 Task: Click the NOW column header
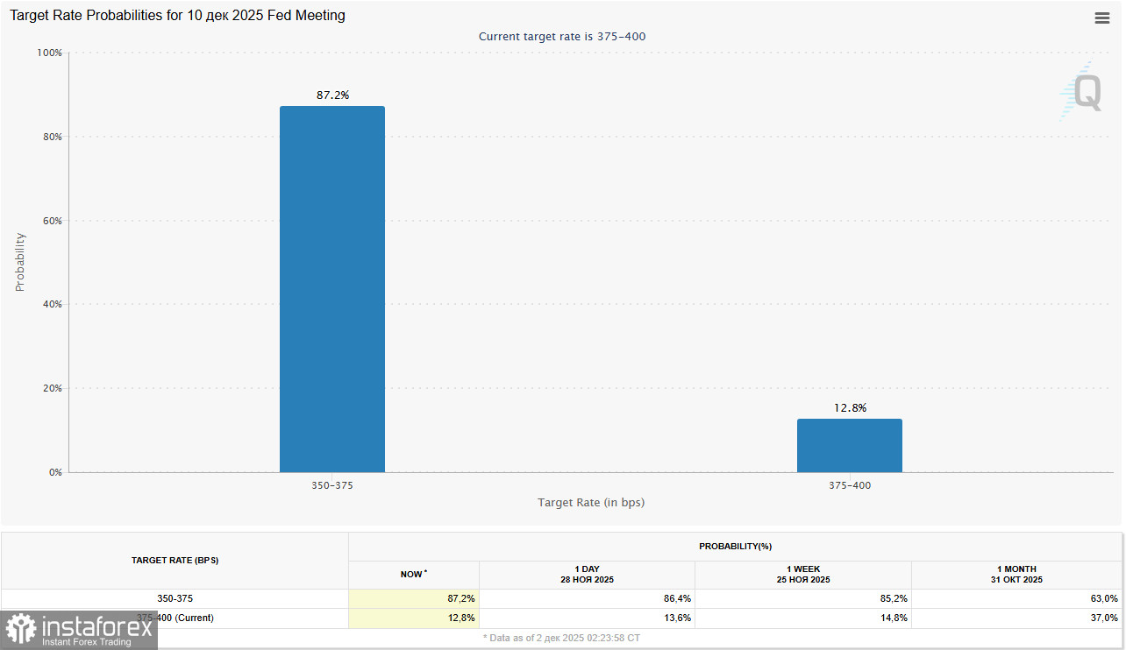[x=414, y=575]
